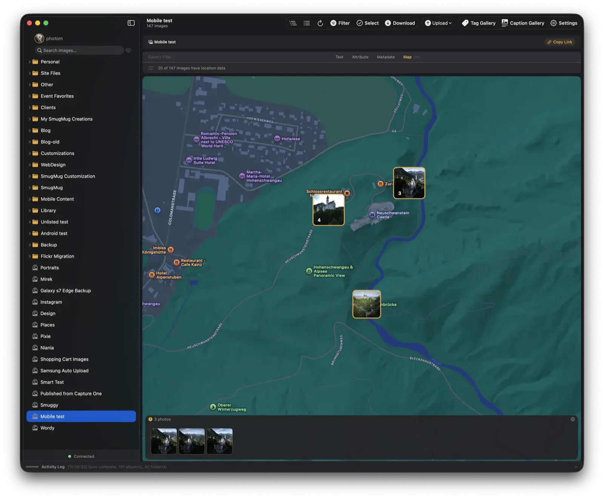This screenshot has height=499, width=604.
Task: Open the Upload dropdown menu
Action: pos(438,23)
